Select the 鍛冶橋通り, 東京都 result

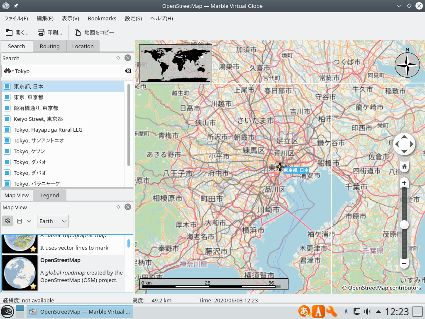click(x=63, y=108)
